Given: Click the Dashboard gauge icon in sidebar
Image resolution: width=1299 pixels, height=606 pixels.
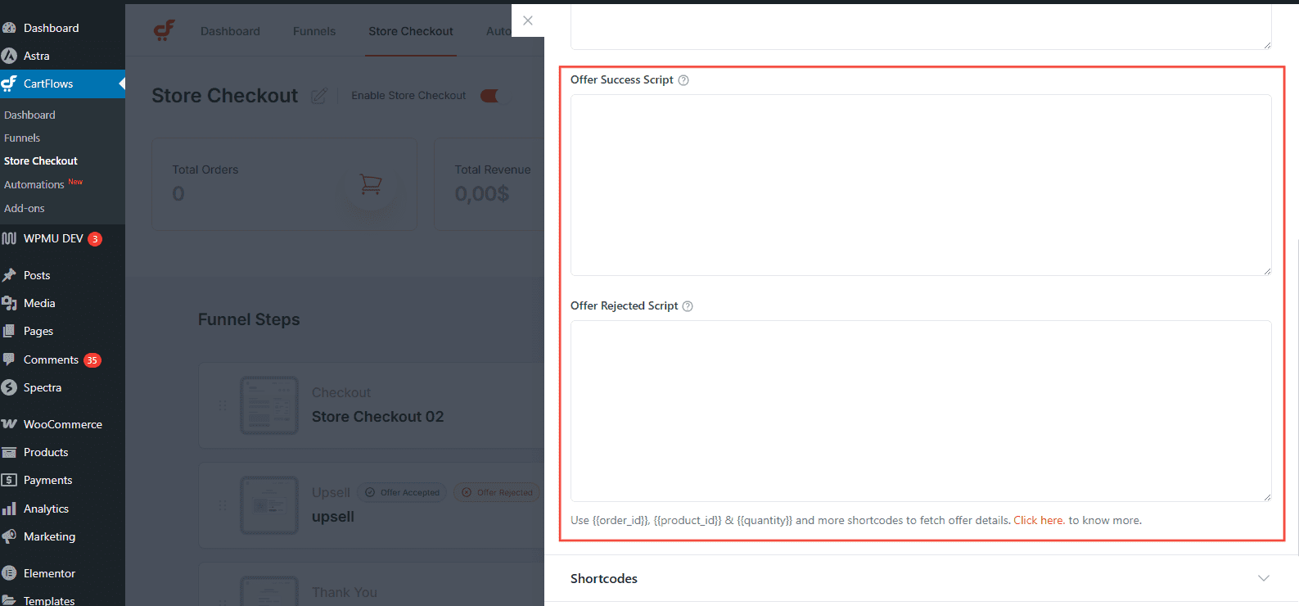Looking at the screenshot, I should pos(9,28).
